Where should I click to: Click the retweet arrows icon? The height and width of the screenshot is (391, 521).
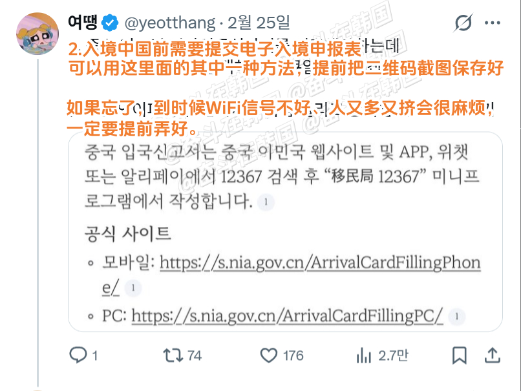(x=173, y=355)
